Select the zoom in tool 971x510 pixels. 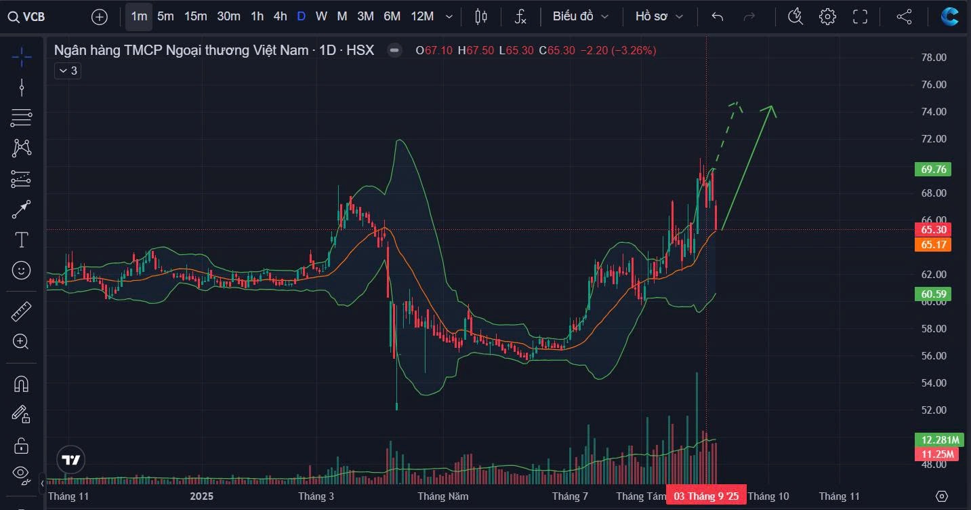22,342
